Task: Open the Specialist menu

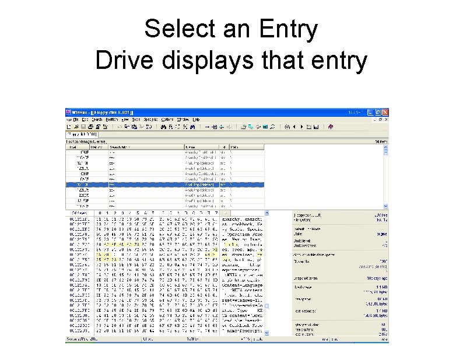Action: tap(150, 120)
